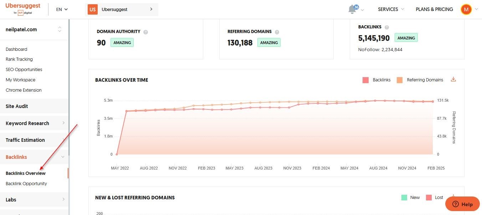482x215 pixels.
Task: Open the EN language dropdown
Action: (62, 9)
